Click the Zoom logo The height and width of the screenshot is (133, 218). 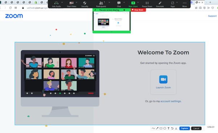[14, 16]
